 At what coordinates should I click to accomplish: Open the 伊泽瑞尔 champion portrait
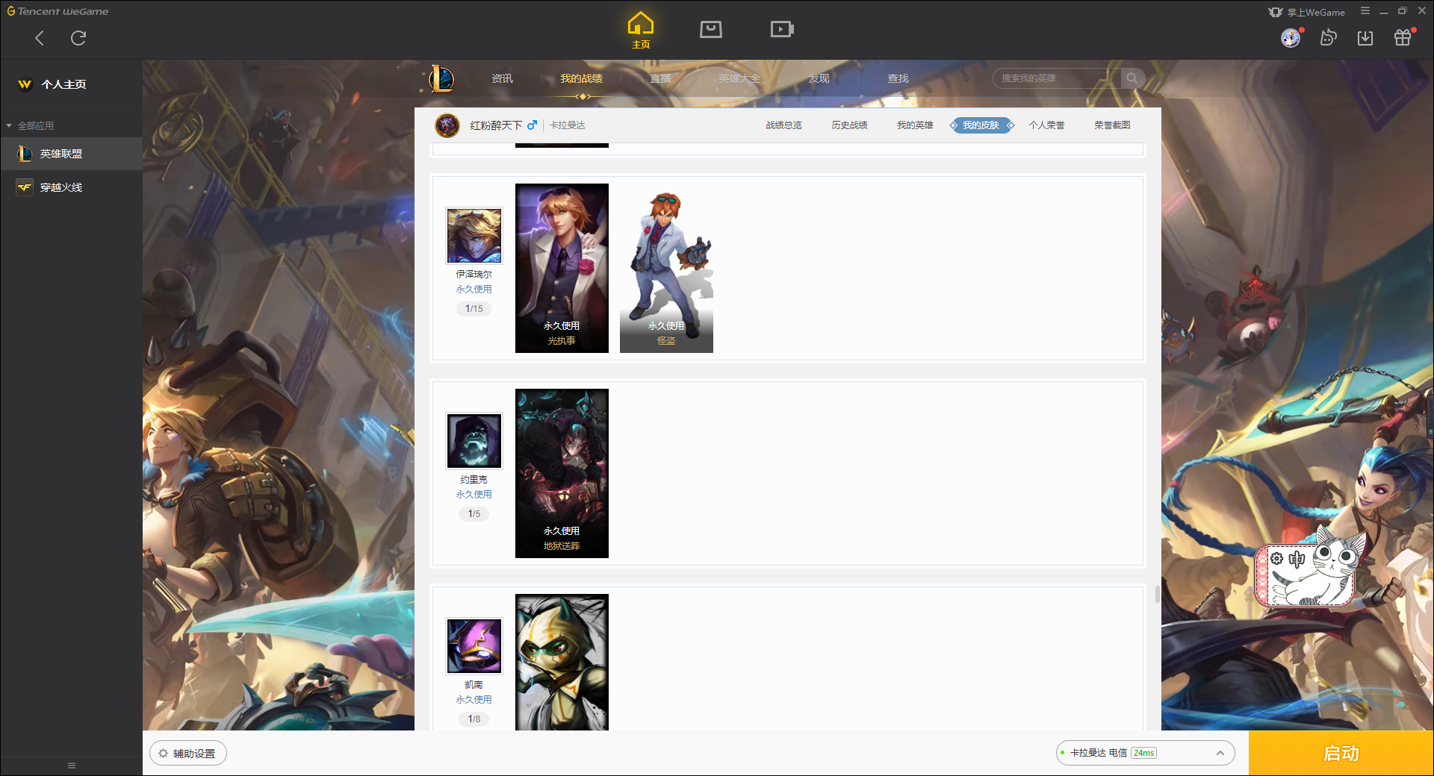click(474, 236)
